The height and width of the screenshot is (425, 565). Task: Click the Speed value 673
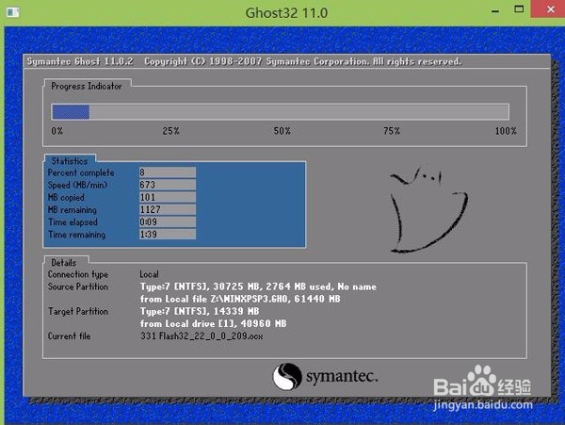[168, 185]
